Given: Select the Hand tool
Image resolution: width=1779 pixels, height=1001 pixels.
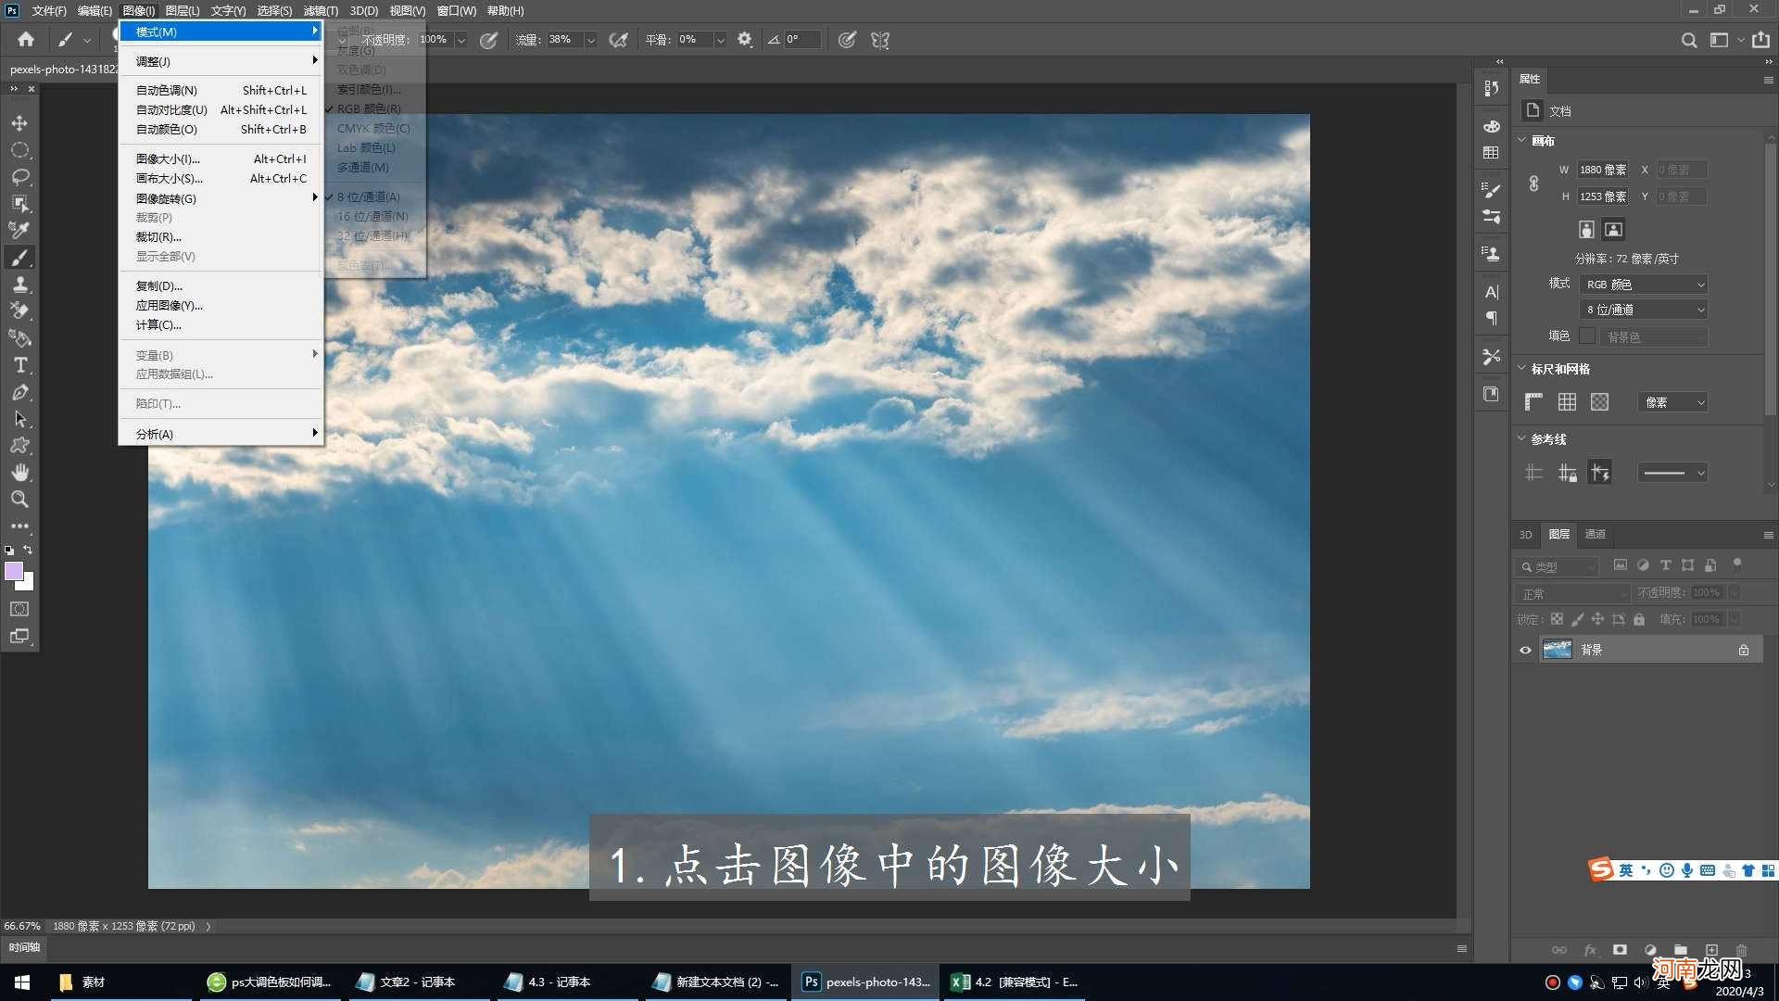Looking at the screenshot, I should pyautogui.click(x=19, y=473).
